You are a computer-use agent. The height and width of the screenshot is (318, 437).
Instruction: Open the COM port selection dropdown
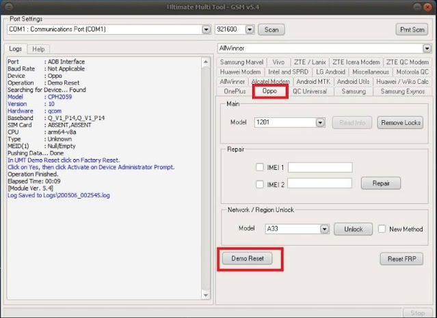[206, 29]
